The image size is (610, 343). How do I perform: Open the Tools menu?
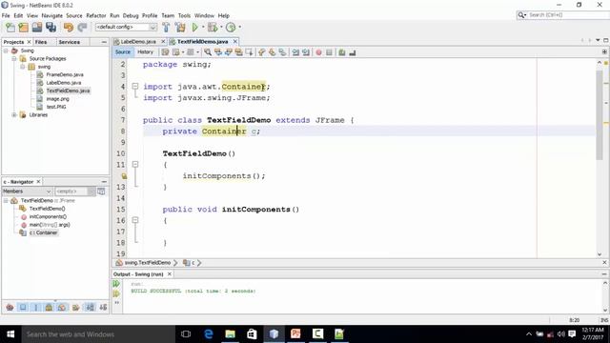pos(184,15)
